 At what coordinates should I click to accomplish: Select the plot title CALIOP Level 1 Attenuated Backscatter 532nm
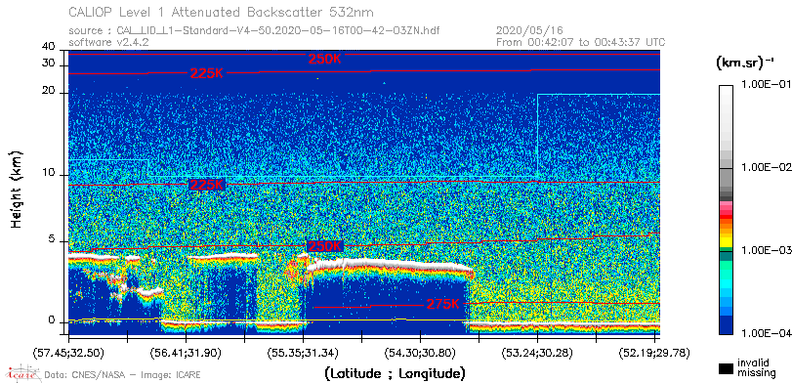coord(222,12)
